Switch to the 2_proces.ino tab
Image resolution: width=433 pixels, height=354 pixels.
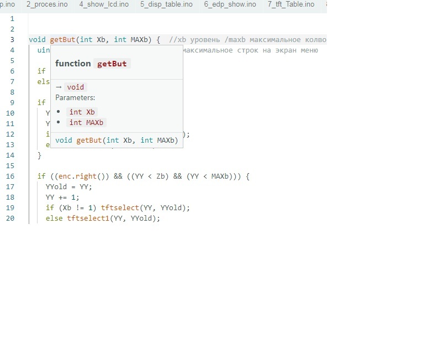[x=47, y=4]
